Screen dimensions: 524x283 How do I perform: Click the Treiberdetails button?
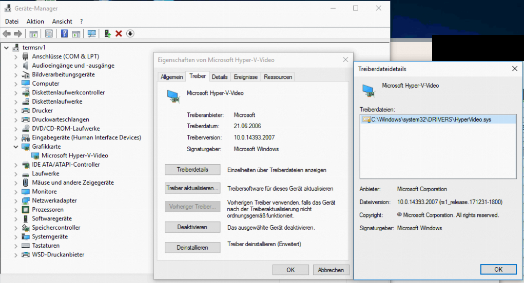pos(192,170)
